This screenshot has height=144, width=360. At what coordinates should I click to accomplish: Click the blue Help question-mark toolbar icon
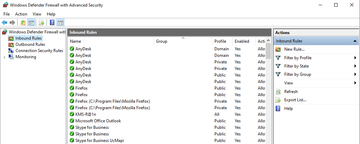[52, 23]
